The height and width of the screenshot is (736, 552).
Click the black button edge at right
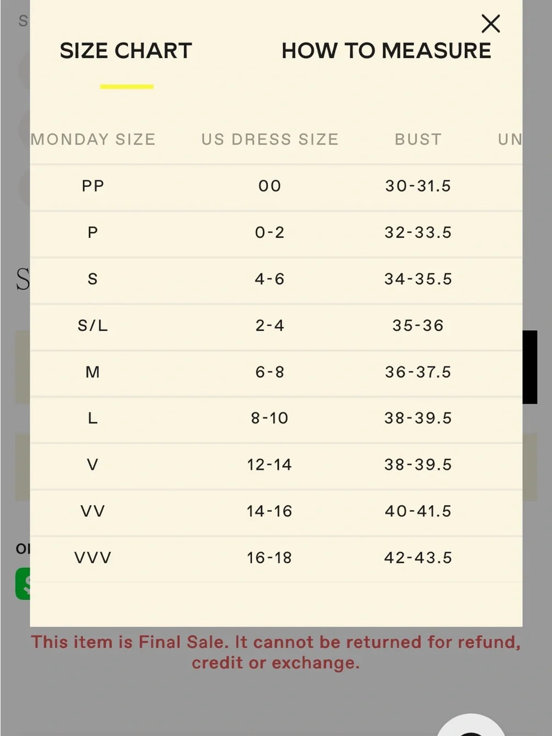[x=530, y=367]
